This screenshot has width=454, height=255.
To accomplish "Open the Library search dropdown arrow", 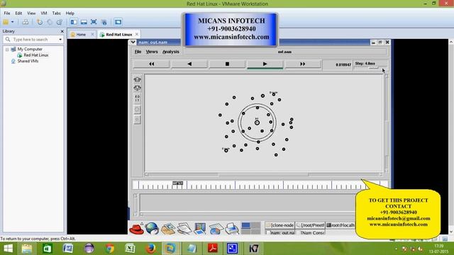I will (x=60, y=40).
